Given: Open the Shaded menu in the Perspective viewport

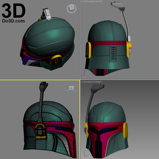Looking at the screenshot, I should click(x=98, y=82).
